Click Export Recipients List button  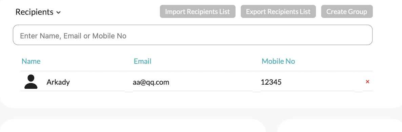click(x=278, y=12)
